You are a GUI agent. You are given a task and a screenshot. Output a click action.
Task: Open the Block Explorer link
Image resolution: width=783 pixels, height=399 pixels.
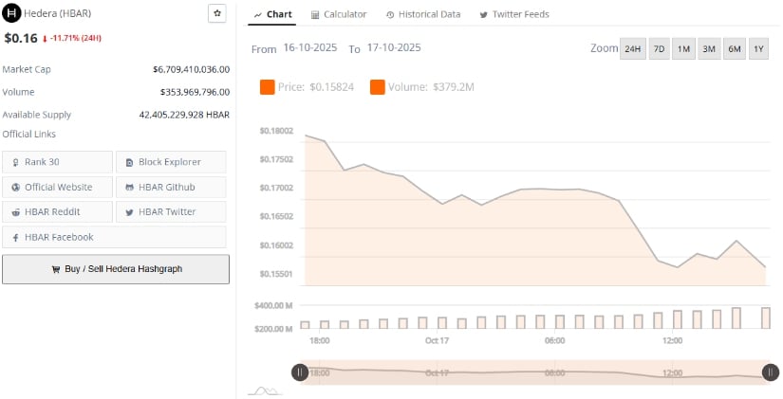[x=171, y=162]
